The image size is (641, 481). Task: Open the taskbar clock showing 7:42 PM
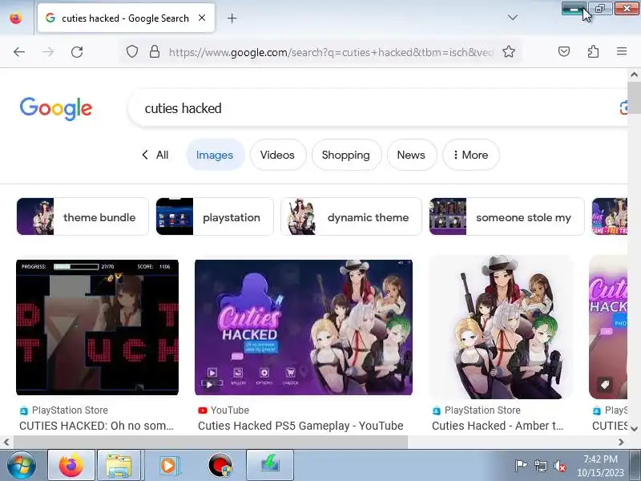coord(600,466)
